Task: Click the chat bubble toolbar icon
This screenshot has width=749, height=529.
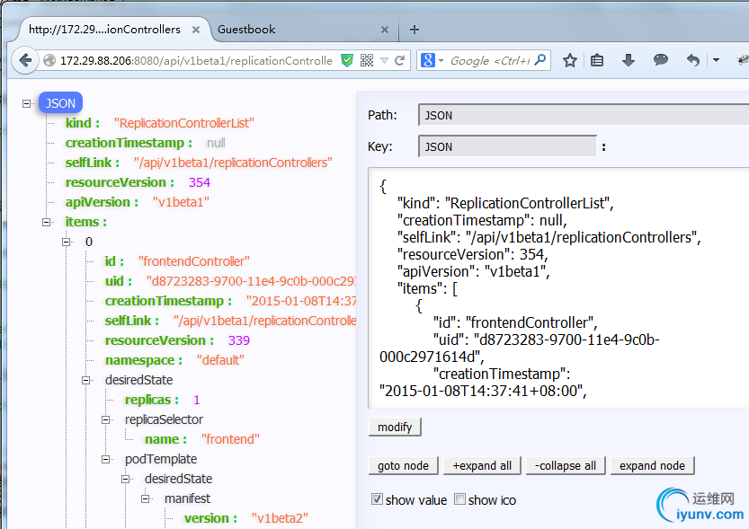Action: [661, 61]
